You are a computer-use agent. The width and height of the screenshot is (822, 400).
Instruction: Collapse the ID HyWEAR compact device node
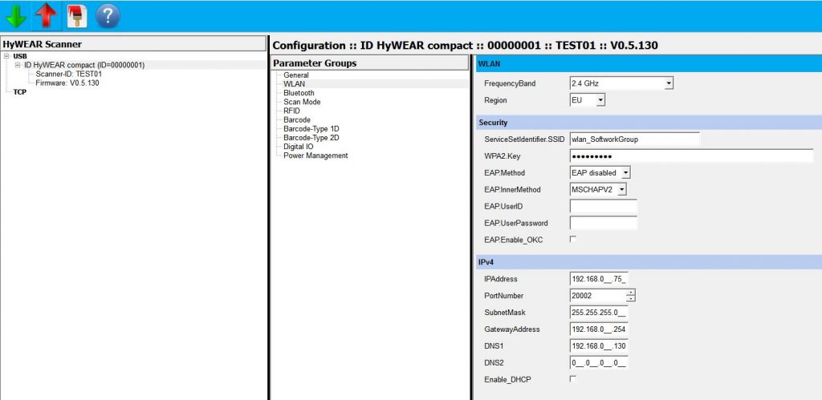click(x=18, y=65)
